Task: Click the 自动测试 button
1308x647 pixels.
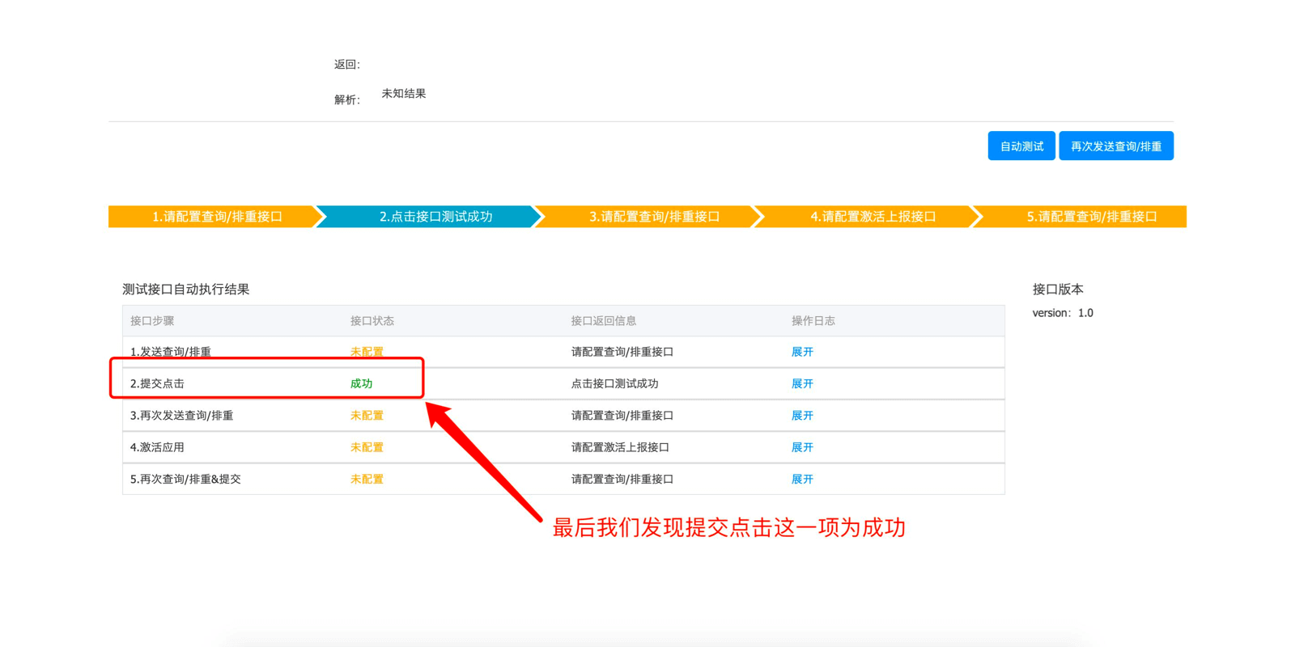Action: [1021, 146]
